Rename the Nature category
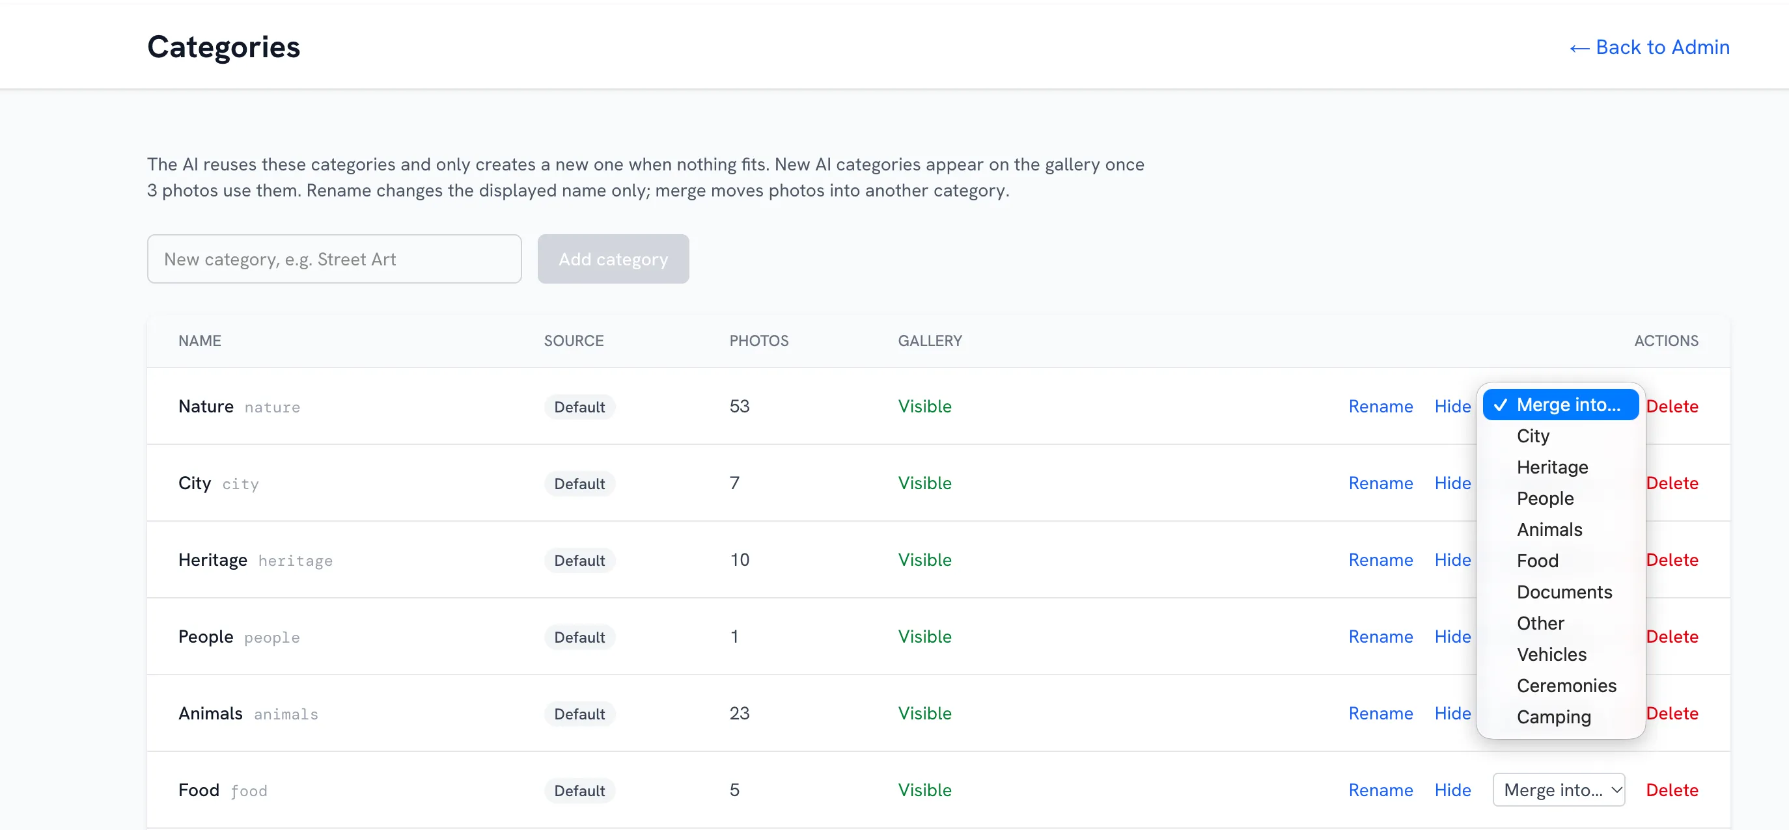Viewport: 1789px width, 830px height. click(x=1381, y=406)
